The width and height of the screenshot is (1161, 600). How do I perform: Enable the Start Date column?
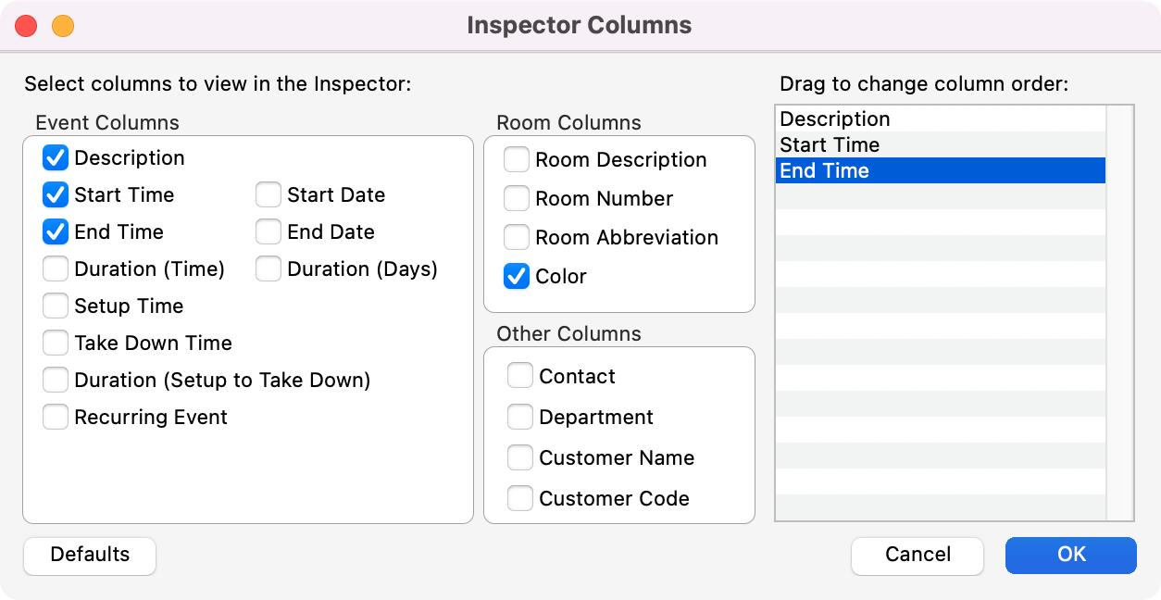pyautogui.click(x=268, y=195)
